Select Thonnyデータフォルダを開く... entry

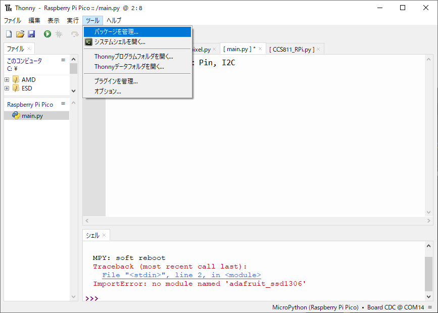[137, 67]
